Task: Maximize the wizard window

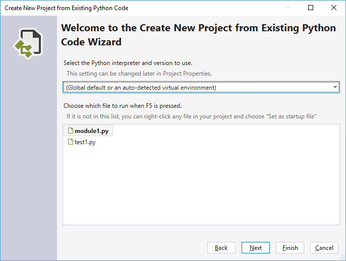Action: 311,8
